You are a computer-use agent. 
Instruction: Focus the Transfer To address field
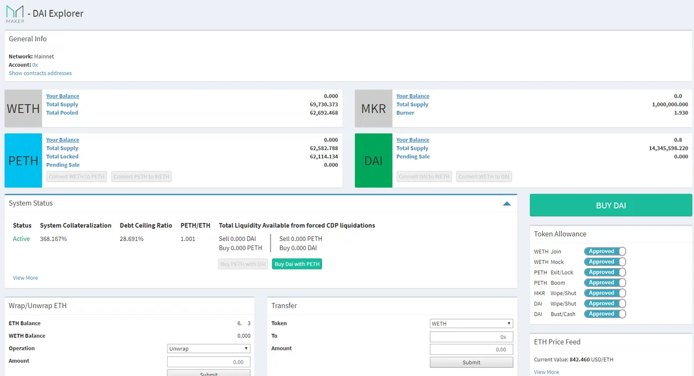tap(471, 337)
